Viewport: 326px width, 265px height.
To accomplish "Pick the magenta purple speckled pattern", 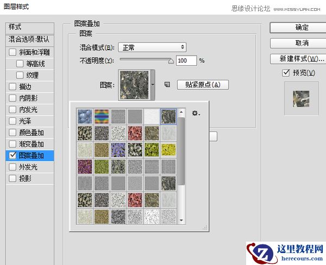I will tap(85, 167).
